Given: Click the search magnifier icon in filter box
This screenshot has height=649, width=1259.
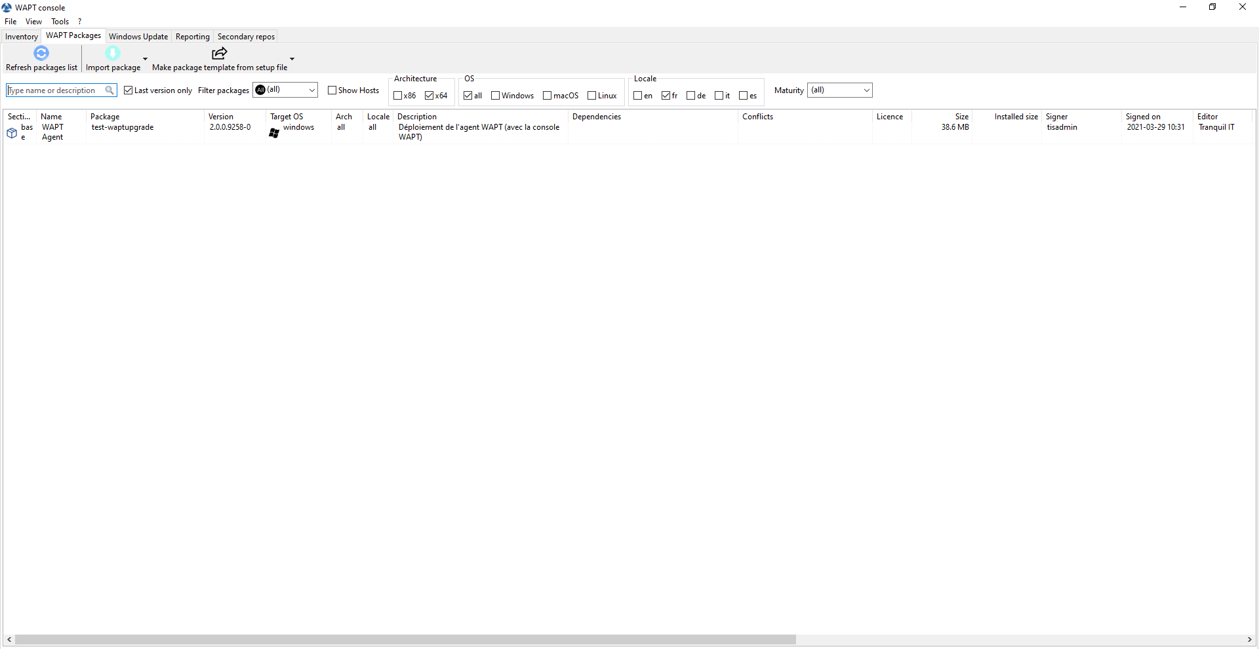Looking at the screenshot, I should coord(110,90).
